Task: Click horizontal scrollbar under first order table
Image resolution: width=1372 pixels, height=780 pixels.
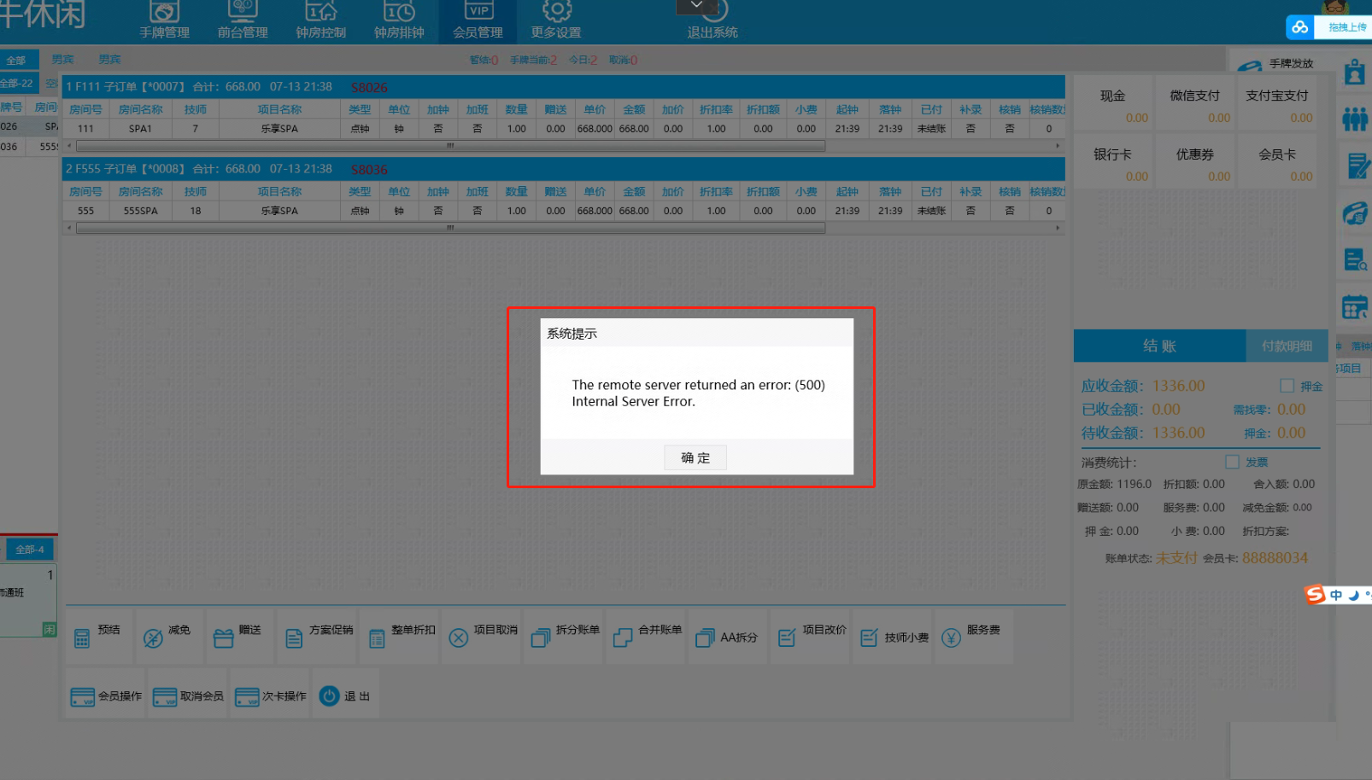Action: pyautogui.click(x=450, y=146)
